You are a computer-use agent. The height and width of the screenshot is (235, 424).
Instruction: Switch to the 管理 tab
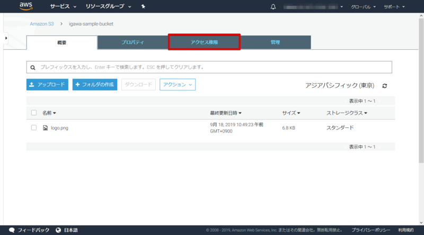tap(275, 42)
